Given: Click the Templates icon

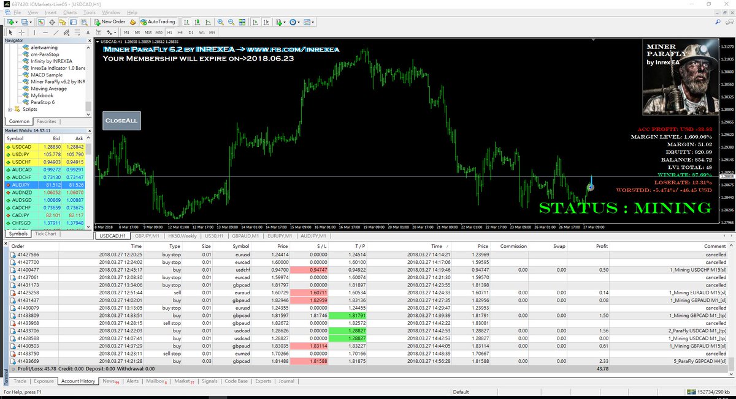Looking at the screenshot, I should [x=306, y=21].
